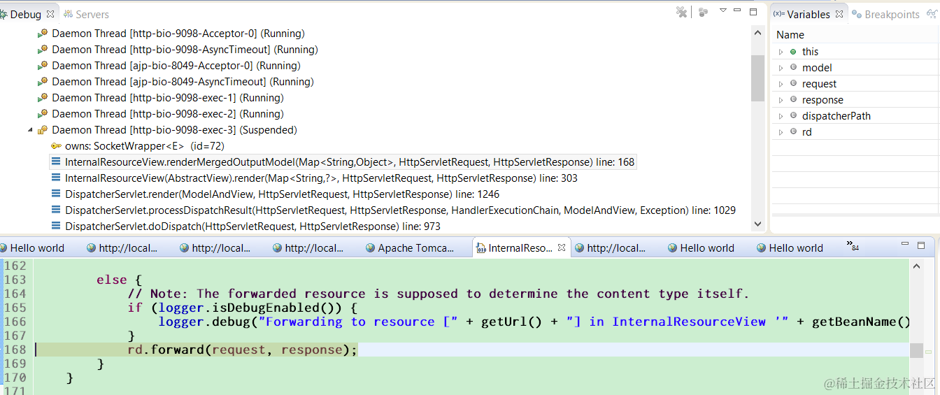Close the Debug tab
940x395 pixels.
click(50, 13)
